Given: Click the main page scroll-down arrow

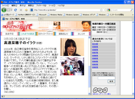Looking at the screenshot, I should pos(133,94).
